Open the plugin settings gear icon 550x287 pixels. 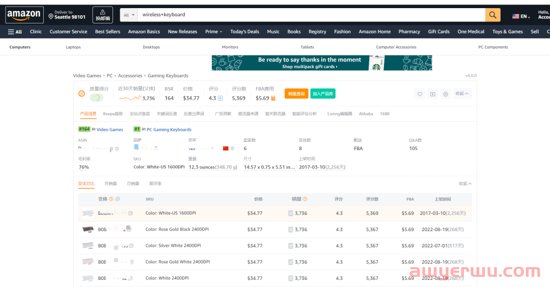pyautogui.click(x=446, y=94)
